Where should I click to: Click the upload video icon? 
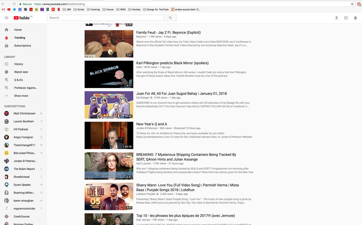point(336,18)
